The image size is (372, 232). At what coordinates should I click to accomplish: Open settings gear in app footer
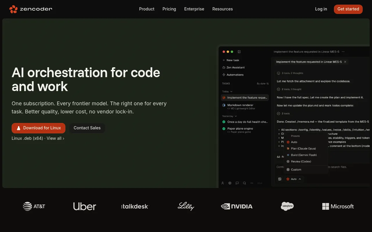point(230,183)
